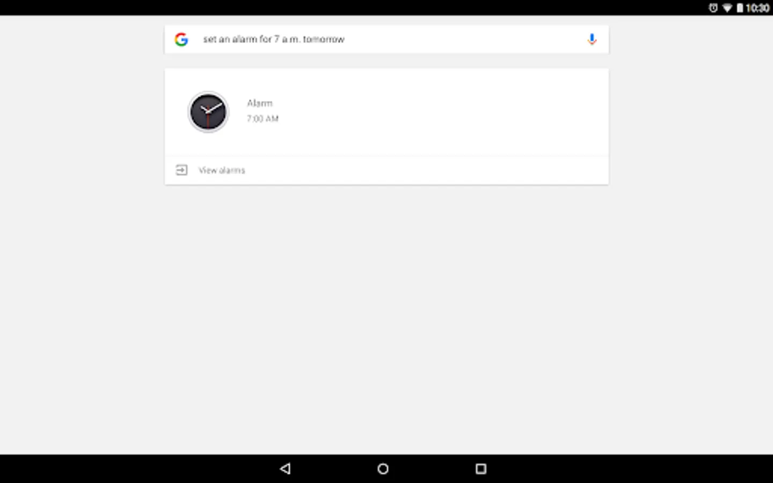773x483 pixels.
Task: Open recent apps with the square button
Action: point(481,469)
